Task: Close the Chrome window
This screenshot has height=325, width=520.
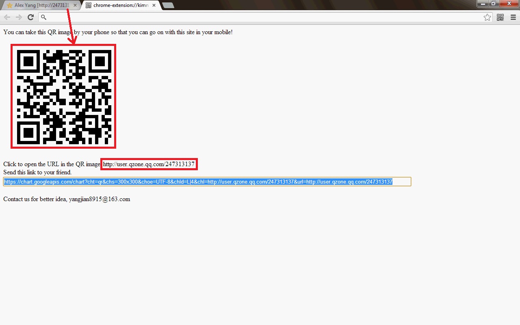Action: click(509, 3)
